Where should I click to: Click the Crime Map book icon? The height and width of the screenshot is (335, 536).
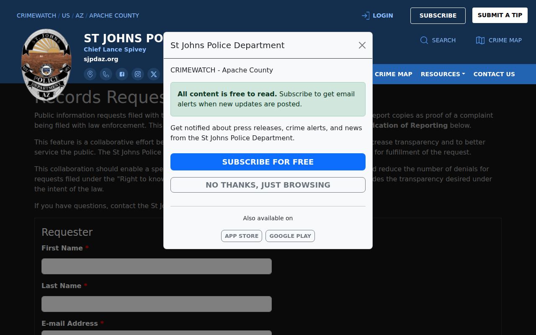pos(480,40)
